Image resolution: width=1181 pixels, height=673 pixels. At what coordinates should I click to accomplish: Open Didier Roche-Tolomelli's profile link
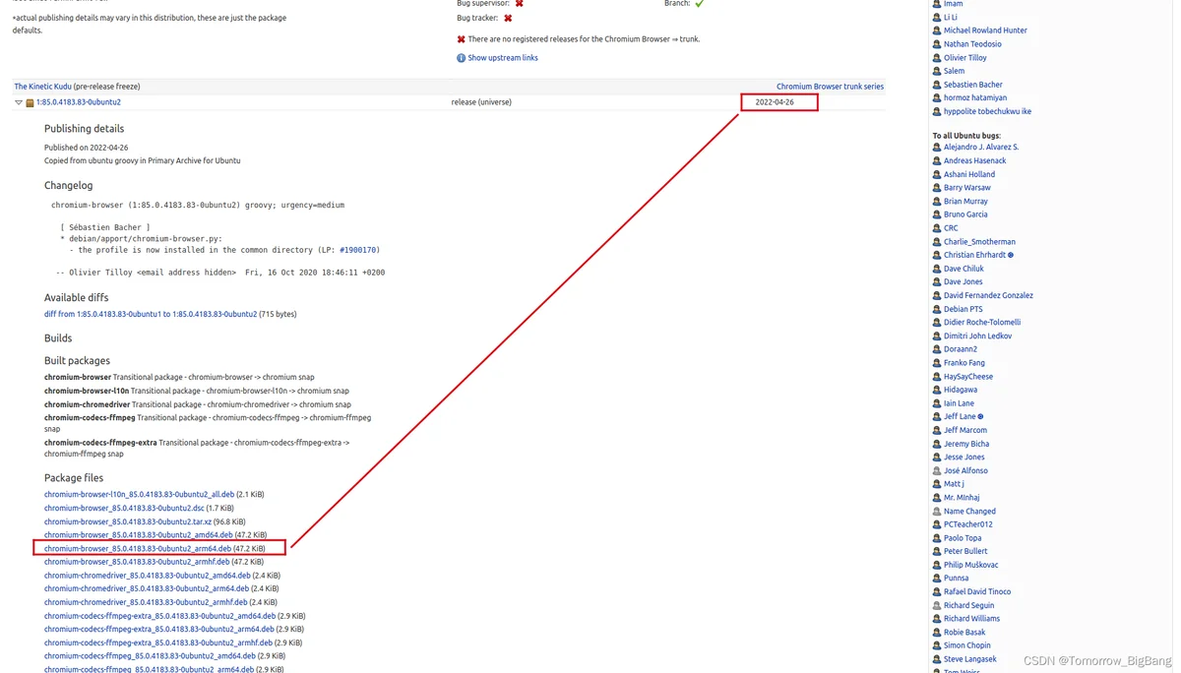[982, 323]
